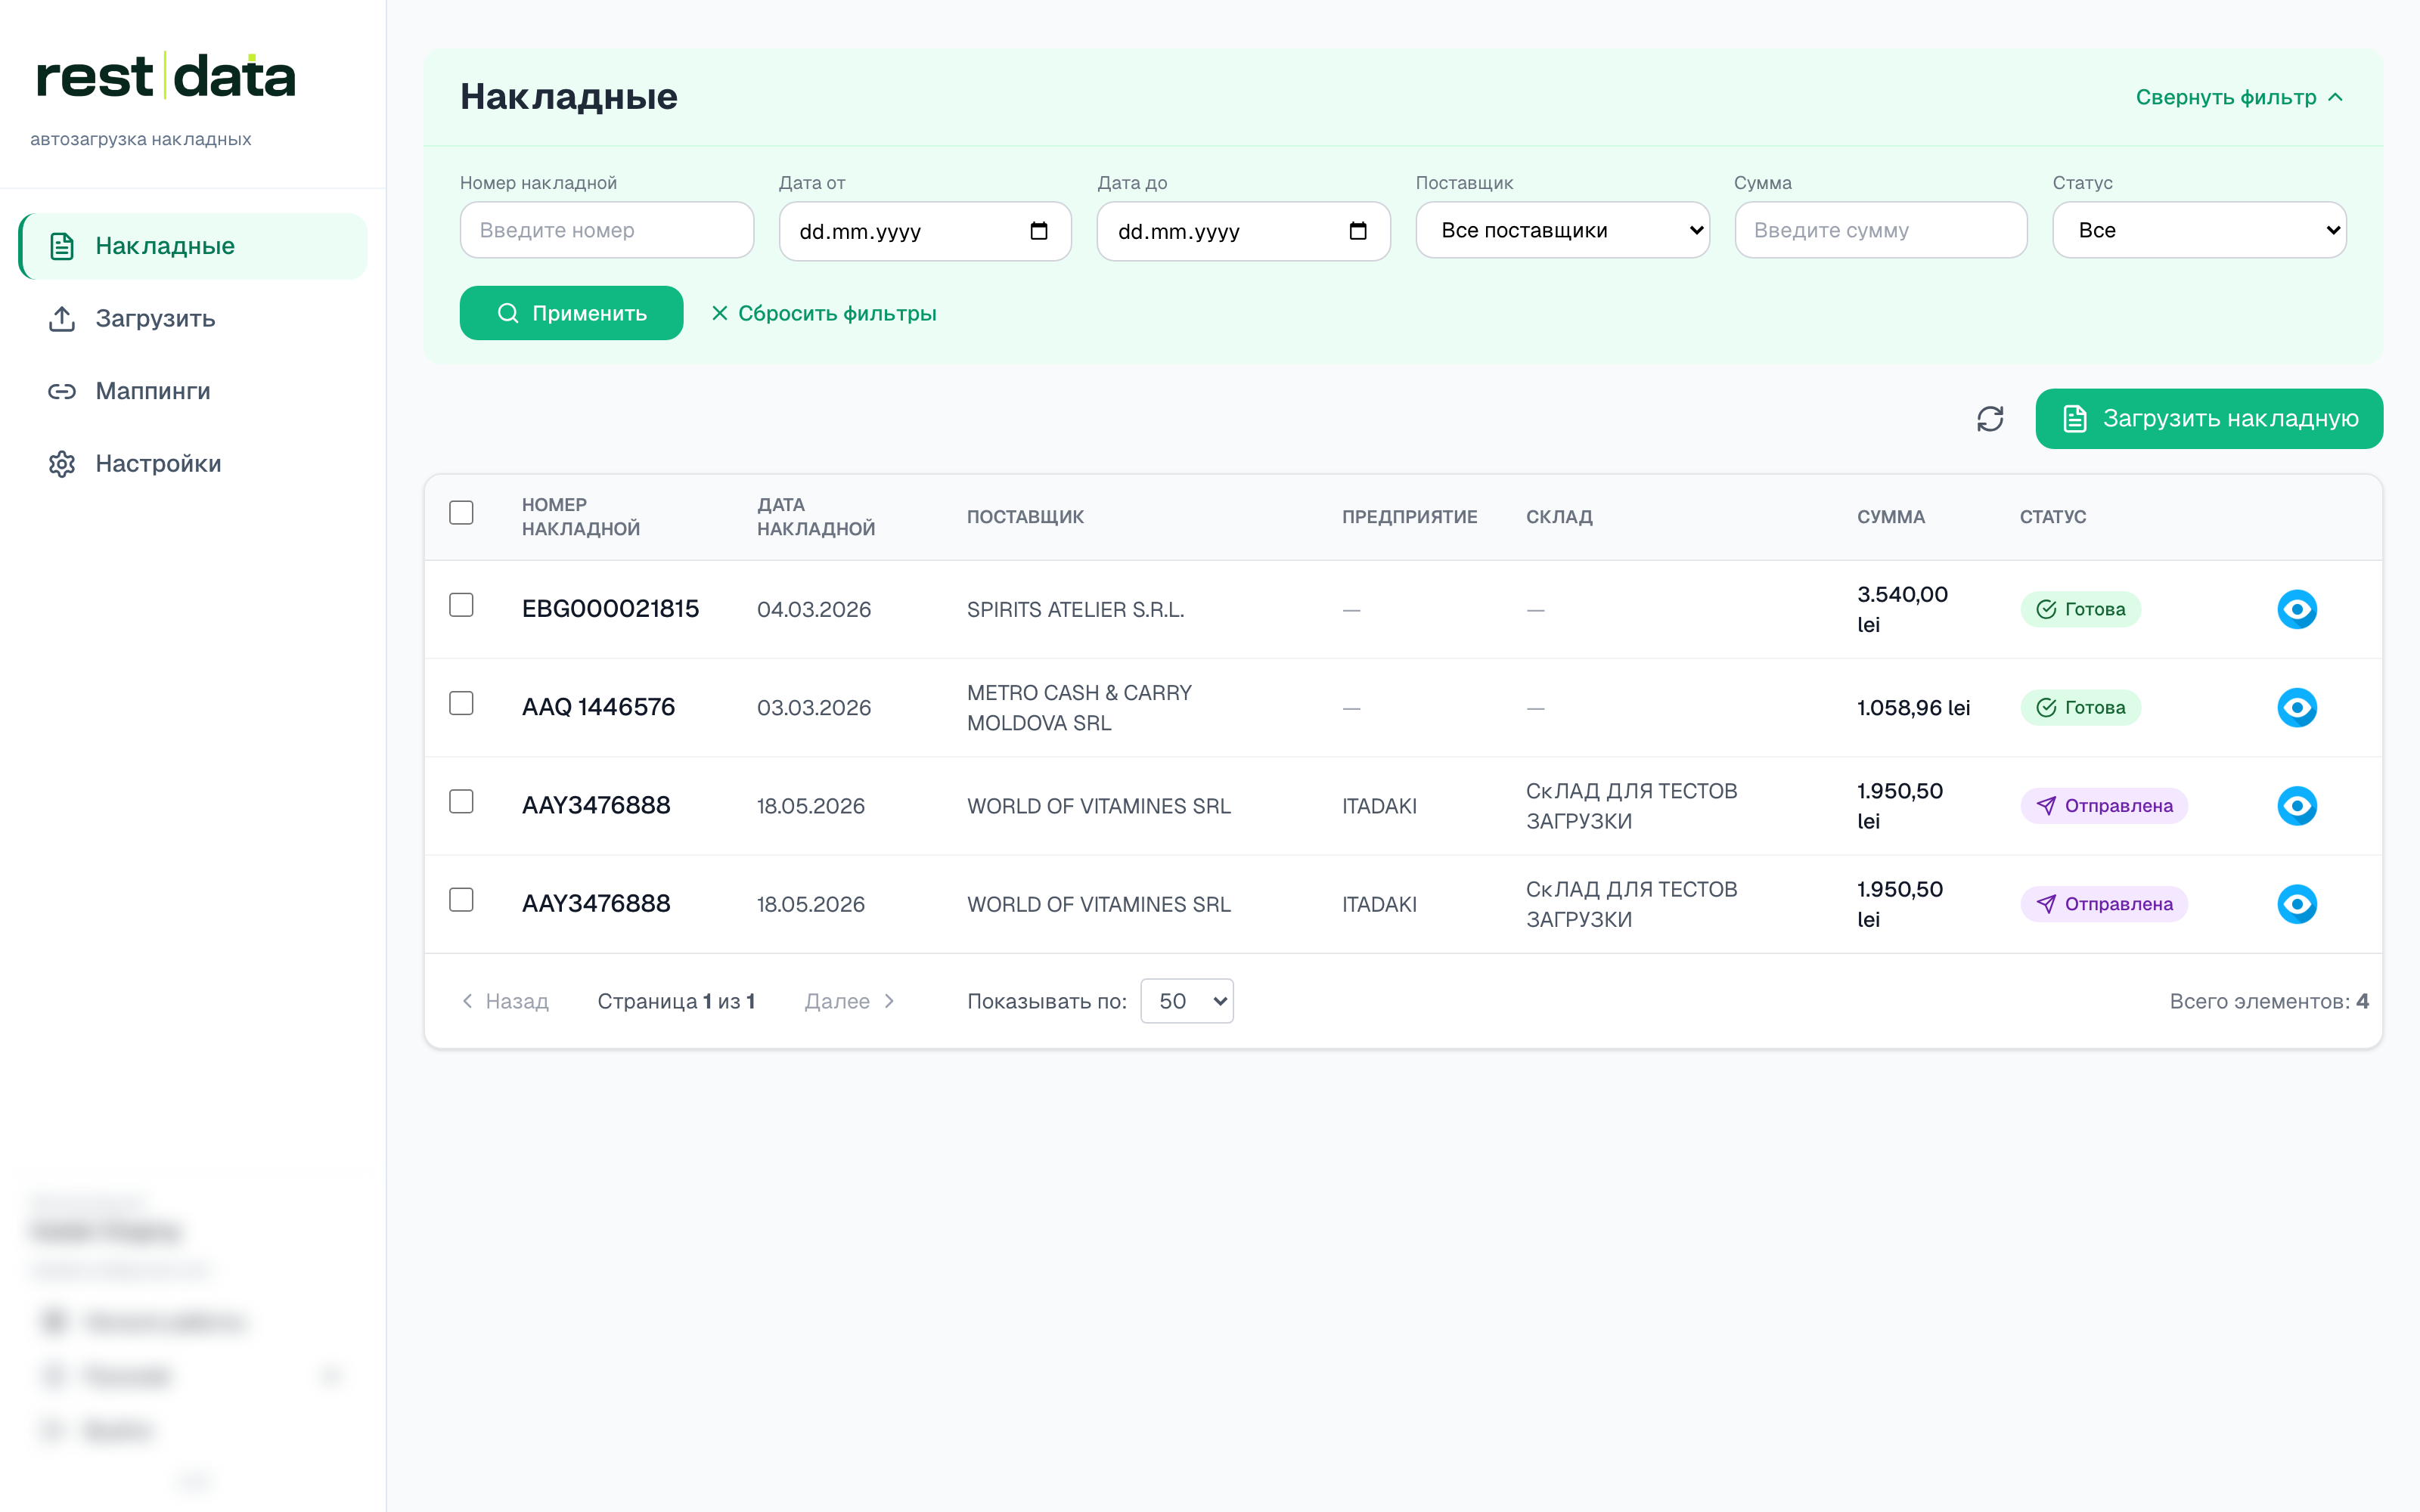Click the Загрузить upload icon in sidebar
The height and width of the screenshot is (1512, 2420).
[x=62, y=319]
